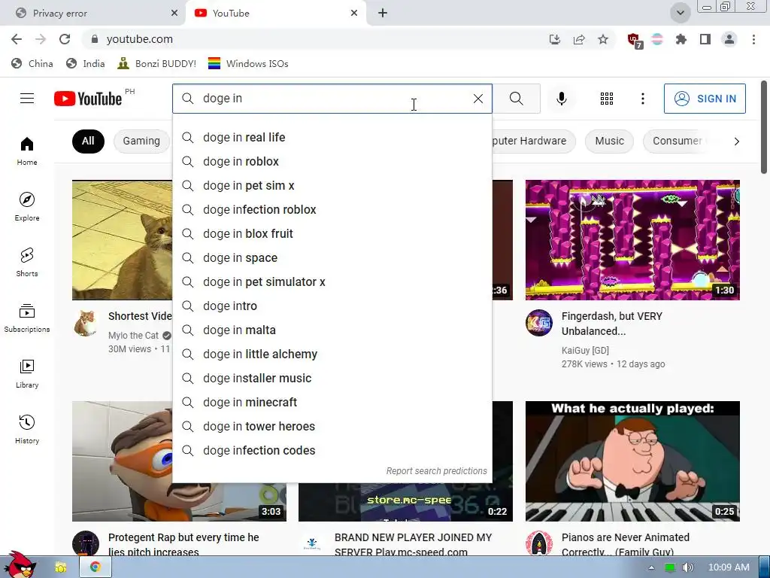770x578 pixels.
Task: Click the SIGN IN button
Action: pyautogui.click(x=704, y=99)
